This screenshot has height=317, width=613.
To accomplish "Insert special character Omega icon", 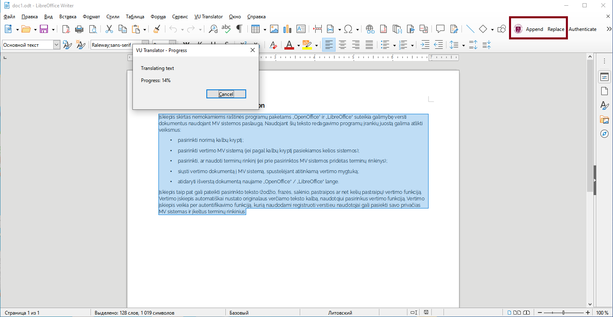I will pyautogui.click(x=348, y=29).
